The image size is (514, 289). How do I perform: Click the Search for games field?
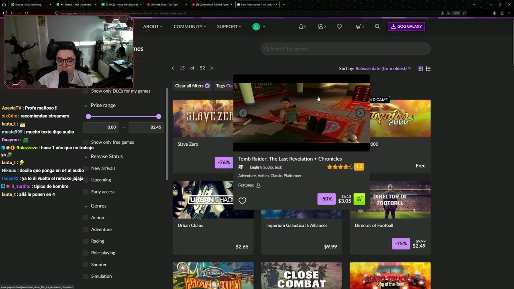tap(345, 49)
